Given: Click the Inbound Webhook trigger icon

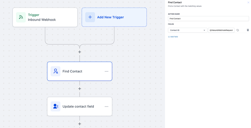Looking at the screenshot, I should 21,17.
